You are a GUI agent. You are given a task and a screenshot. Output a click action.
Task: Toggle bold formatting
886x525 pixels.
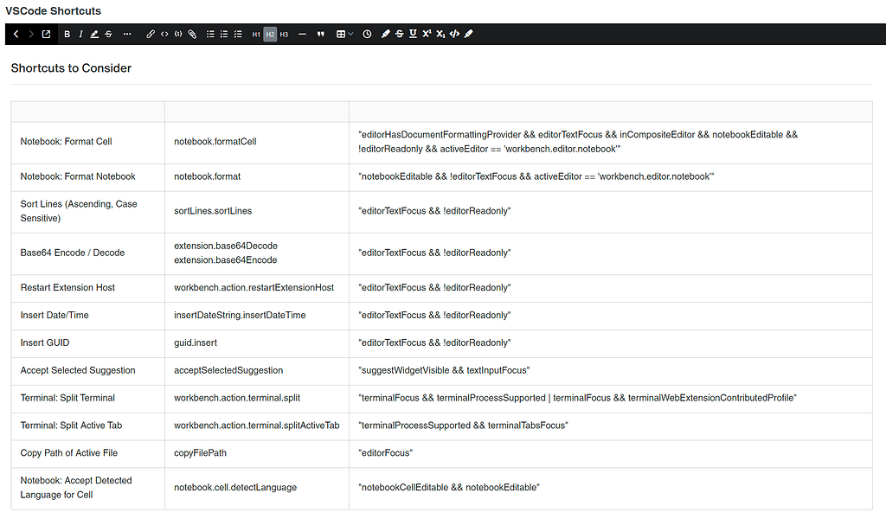click(67, 34)
